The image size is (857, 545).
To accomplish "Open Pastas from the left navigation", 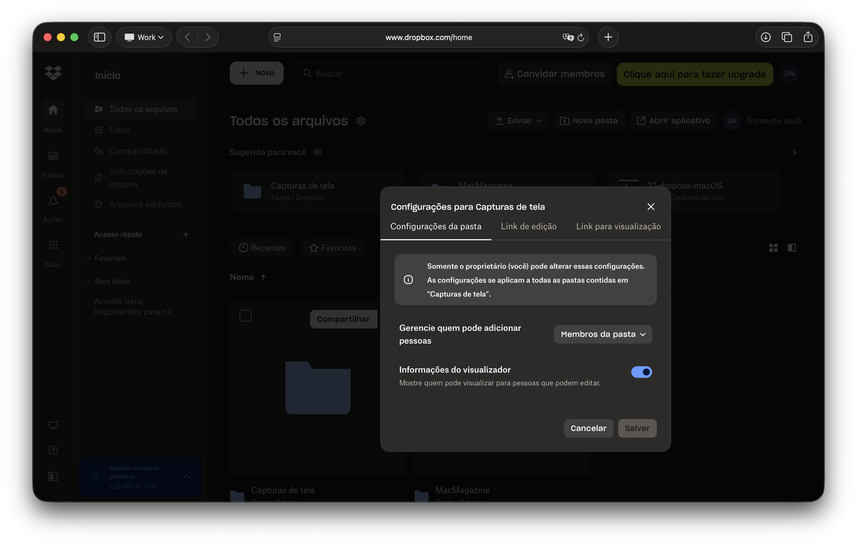I will point(52,155).
